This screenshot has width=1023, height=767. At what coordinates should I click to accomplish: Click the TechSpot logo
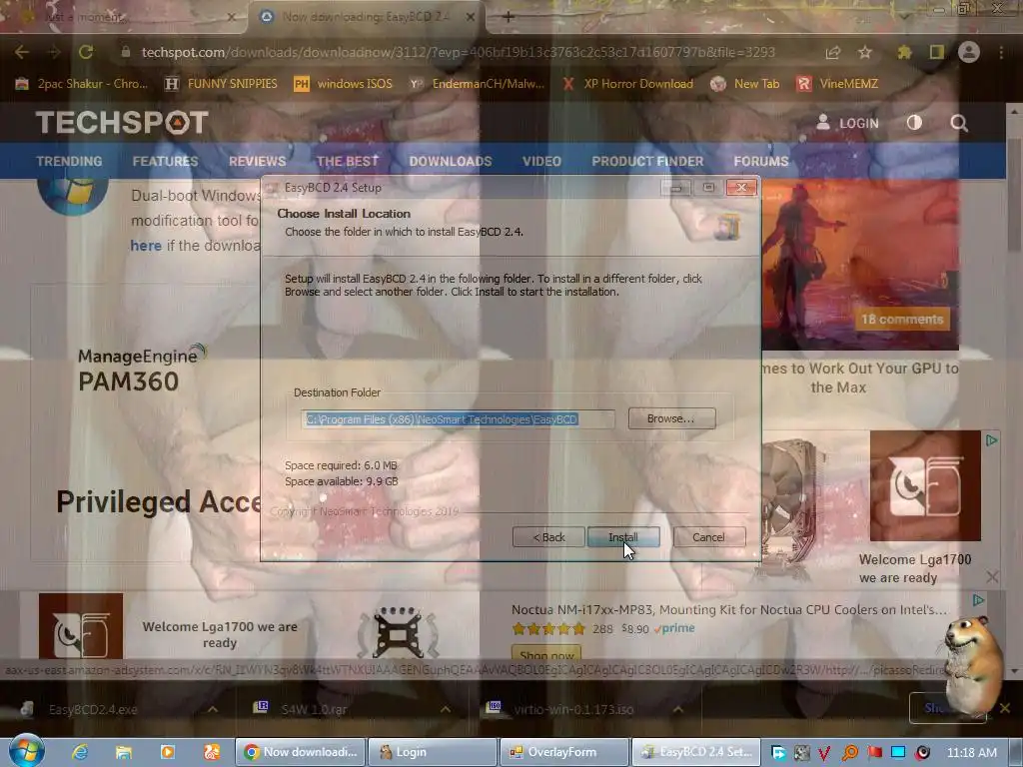click(122, 123)
